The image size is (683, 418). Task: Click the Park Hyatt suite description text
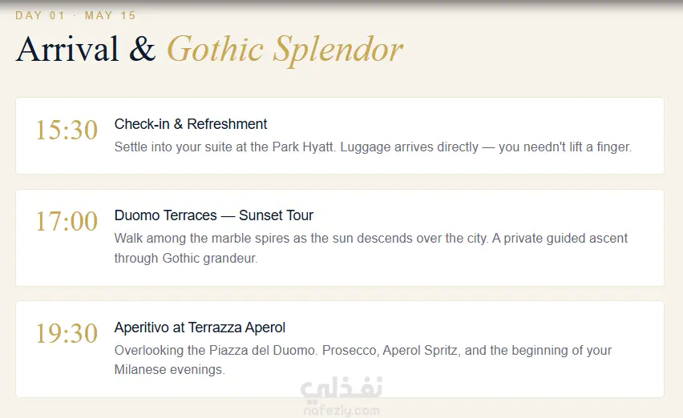(373, 147)
